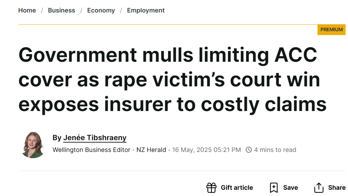
Task: Click the share upload icon
Action: (319, 188)
